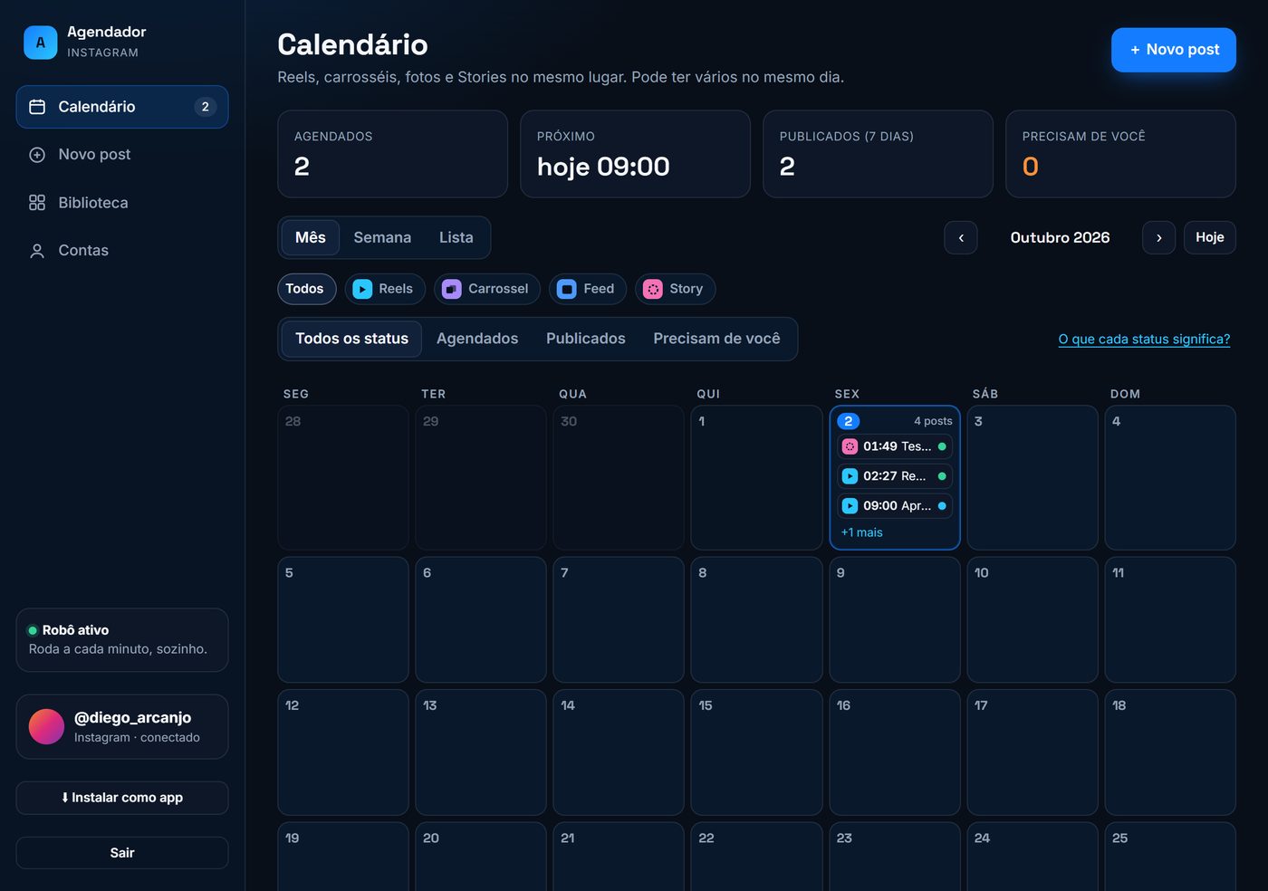Click the Calendário badge showing 2
The width and height of the screenshot is (1268, 891).
206,107
